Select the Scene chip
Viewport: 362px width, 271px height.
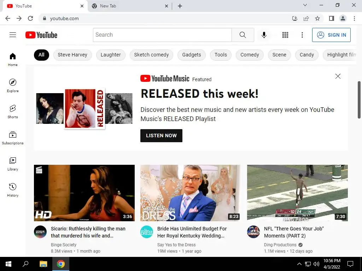279,55
